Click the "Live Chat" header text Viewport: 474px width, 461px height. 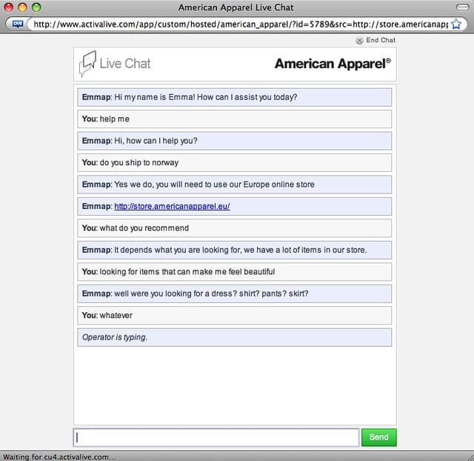click(x=125, y=64)
